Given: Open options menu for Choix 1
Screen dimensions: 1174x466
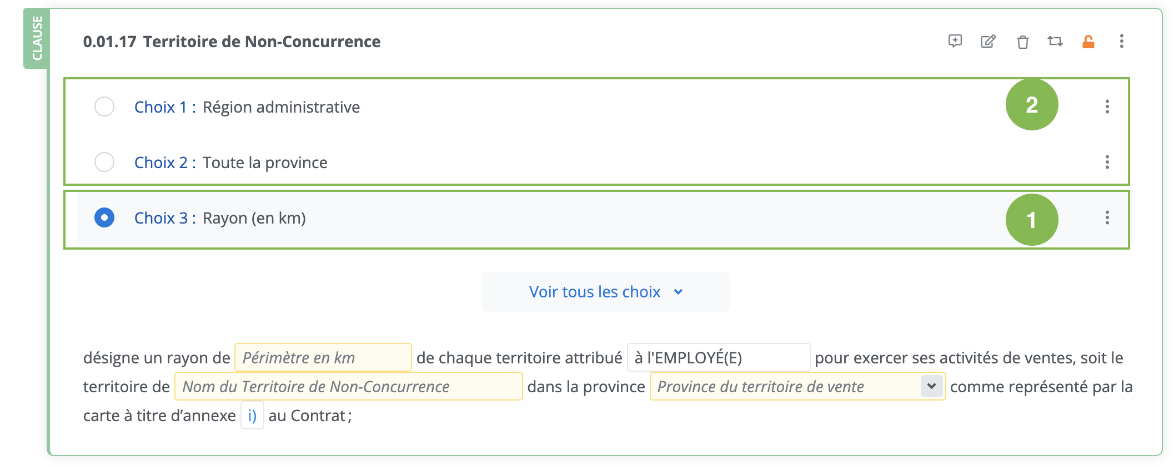Looking at the screenshot, I should click(1107, 107).
